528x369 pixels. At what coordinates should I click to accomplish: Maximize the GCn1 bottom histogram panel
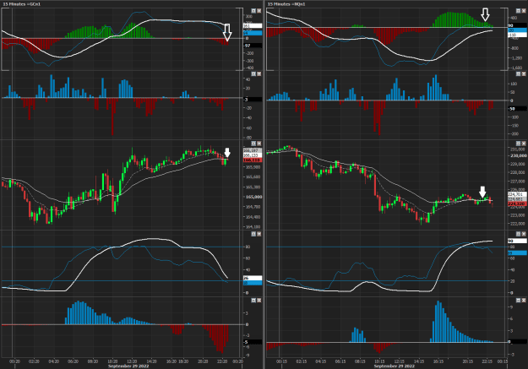tap(253, 300)
